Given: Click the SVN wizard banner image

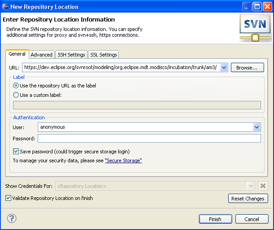Looking at the screenshot, I should [255, 28].
